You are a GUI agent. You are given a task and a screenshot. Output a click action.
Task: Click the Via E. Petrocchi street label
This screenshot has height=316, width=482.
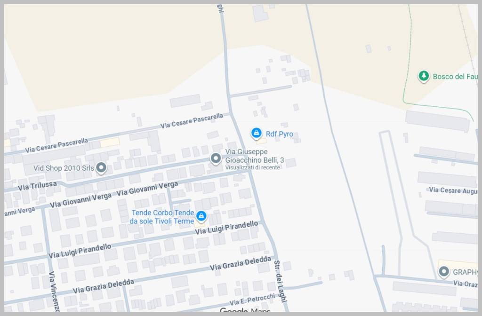point(252,300)
